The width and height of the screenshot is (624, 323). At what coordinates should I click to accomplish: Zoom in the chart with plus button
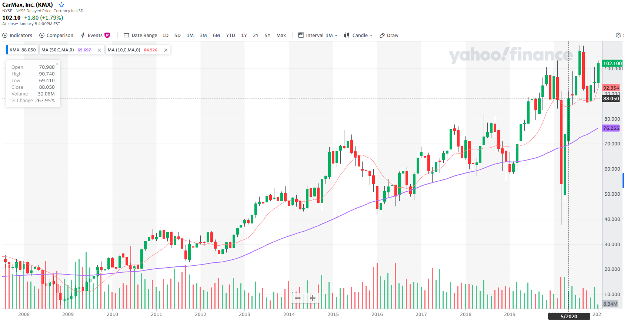(x=313, y=298)
